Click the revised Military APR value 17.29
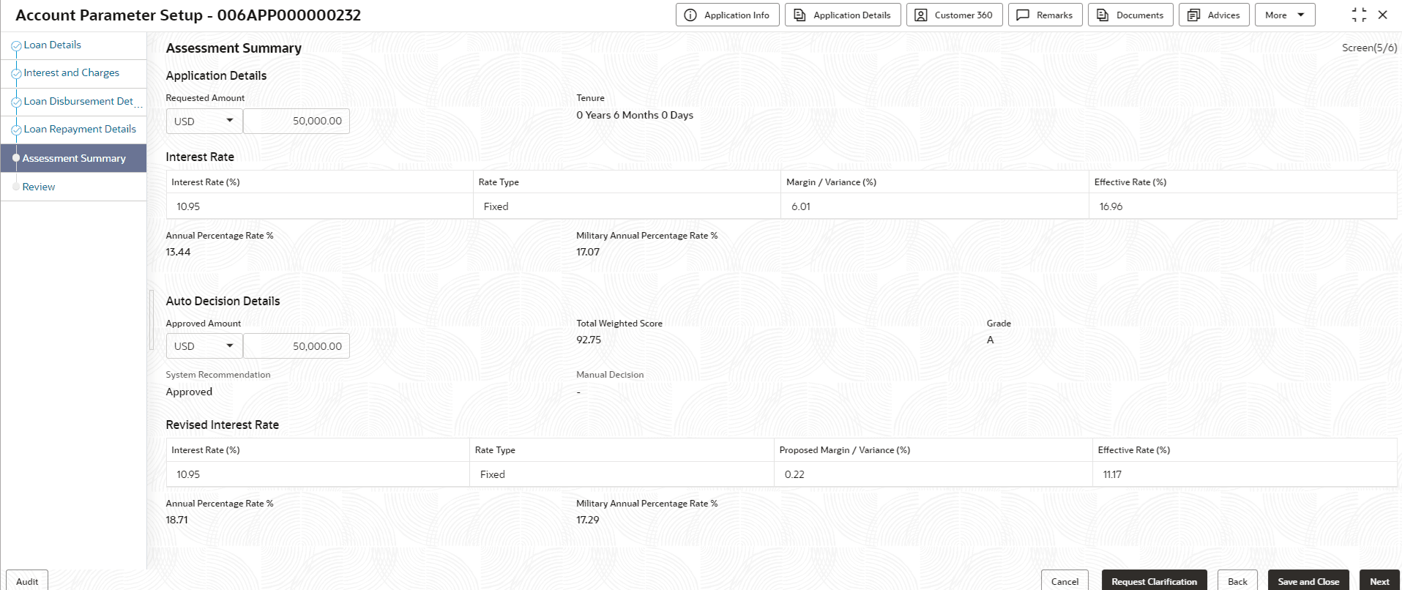The height and width of the screenshot is (590, 1402). (588, 520)
